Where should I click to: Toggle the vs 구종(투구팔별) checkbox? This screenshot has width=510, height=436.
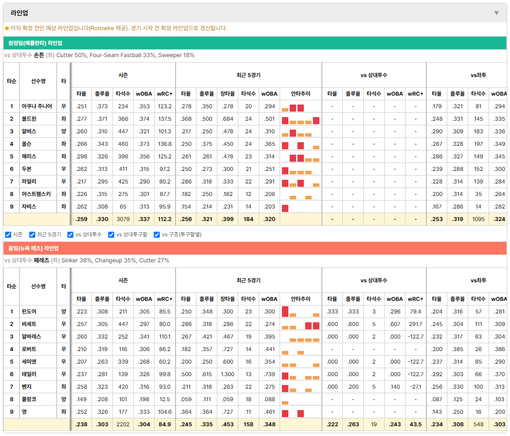pos(157,235)
